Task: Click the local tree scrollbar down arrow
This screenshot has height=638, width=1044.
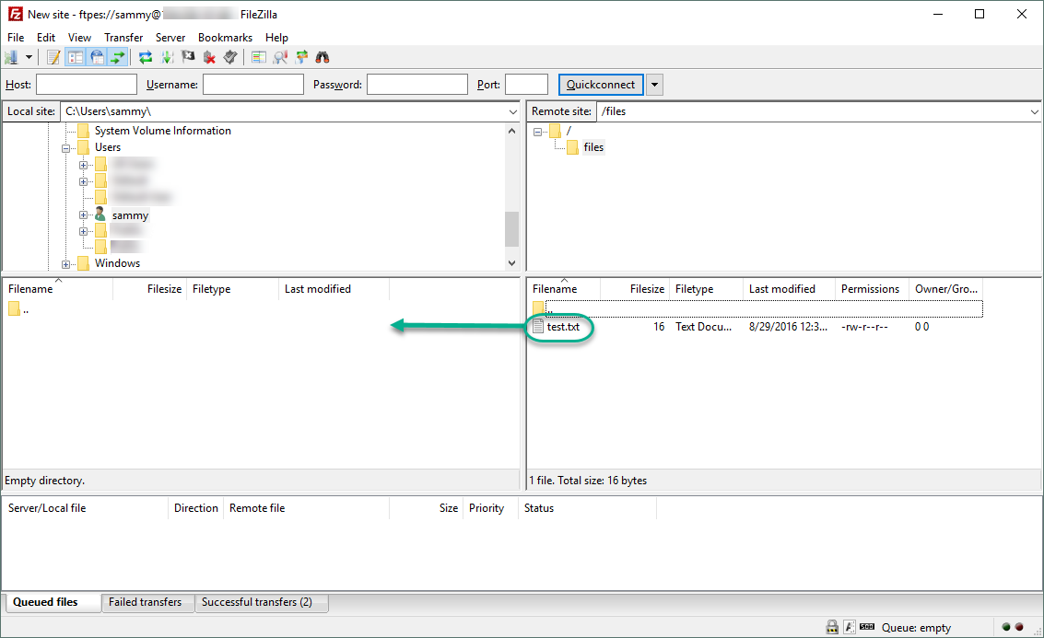Action: pos(511,262)
